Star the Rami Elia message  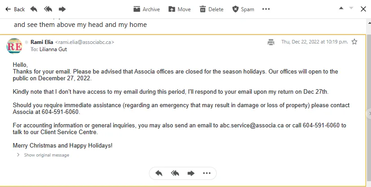tap(354, 42)
